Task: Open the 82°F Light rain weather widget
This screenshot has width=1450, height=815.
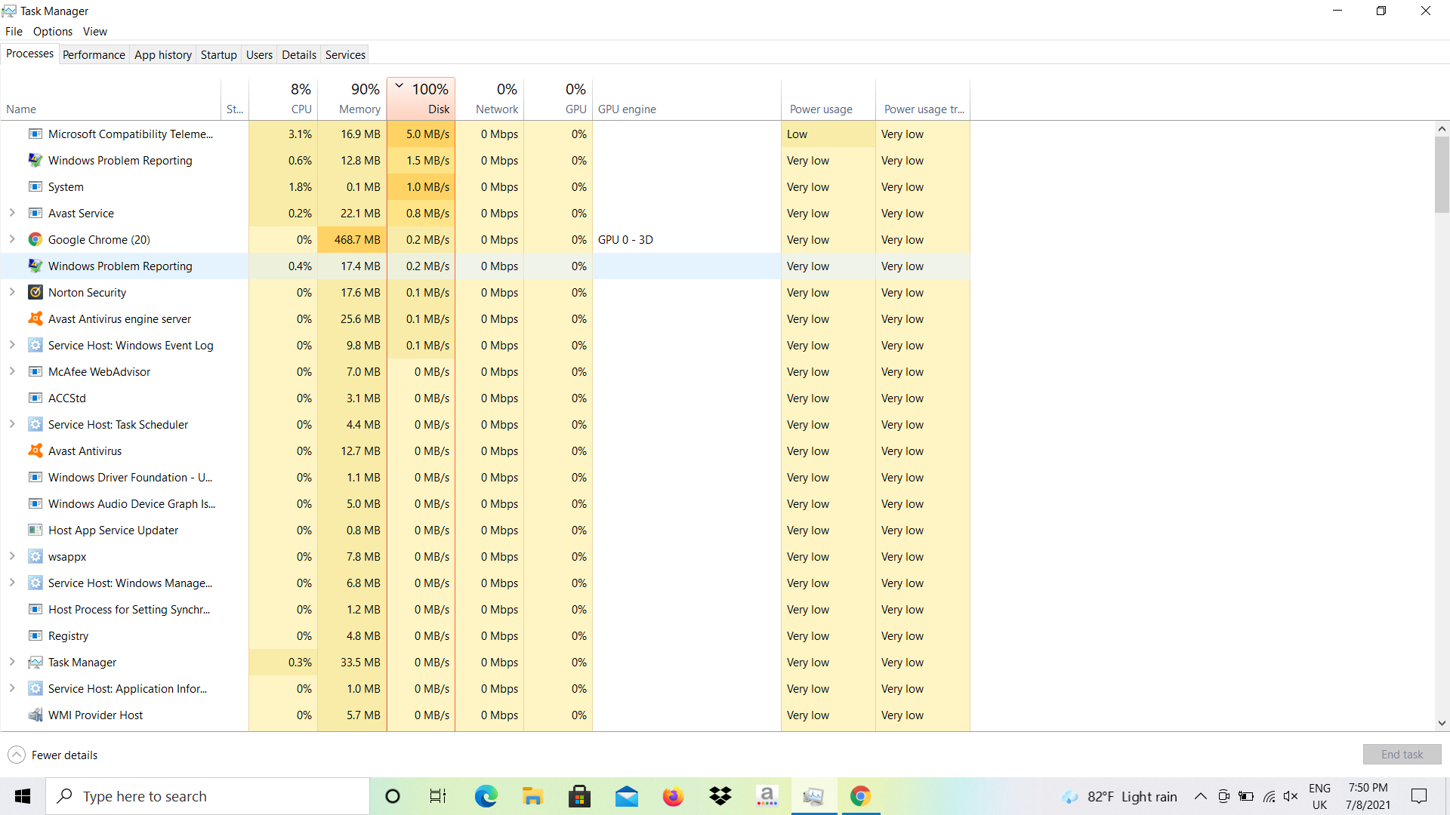Action: click(1119, 797)
